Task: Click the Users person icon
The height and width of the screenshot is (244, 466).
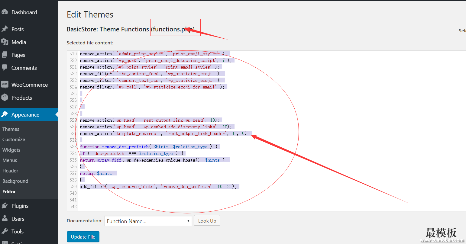Action: [x=5, y=219]
